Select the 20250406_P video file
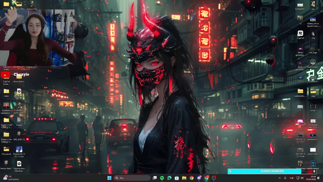 tap(313, 79)
